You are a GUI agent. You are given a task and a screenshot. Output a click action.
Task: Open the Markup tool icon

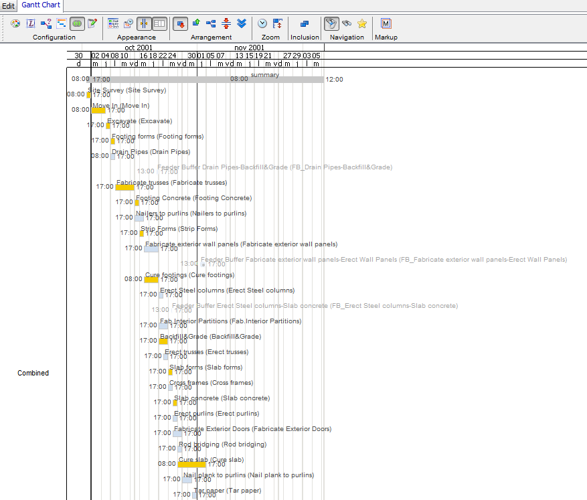tap(386, 23)
